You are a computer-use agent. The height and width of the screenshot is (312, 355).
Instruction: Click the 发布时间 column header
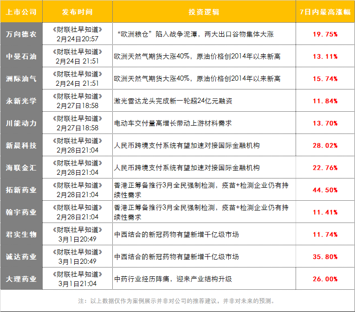point(77,12)
